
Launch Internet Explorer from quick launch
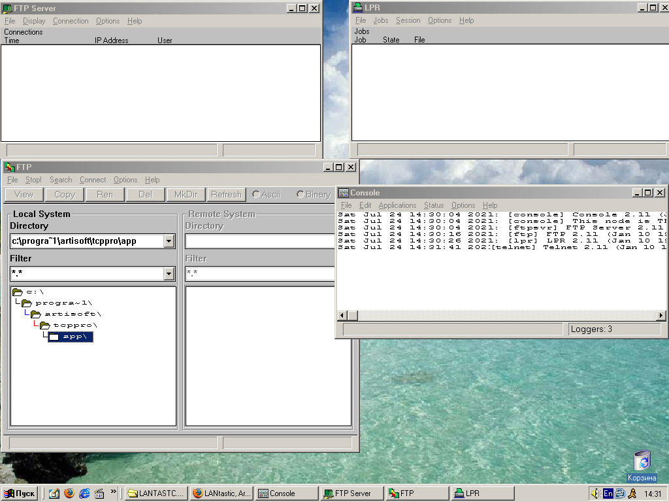tap(84, 494)
